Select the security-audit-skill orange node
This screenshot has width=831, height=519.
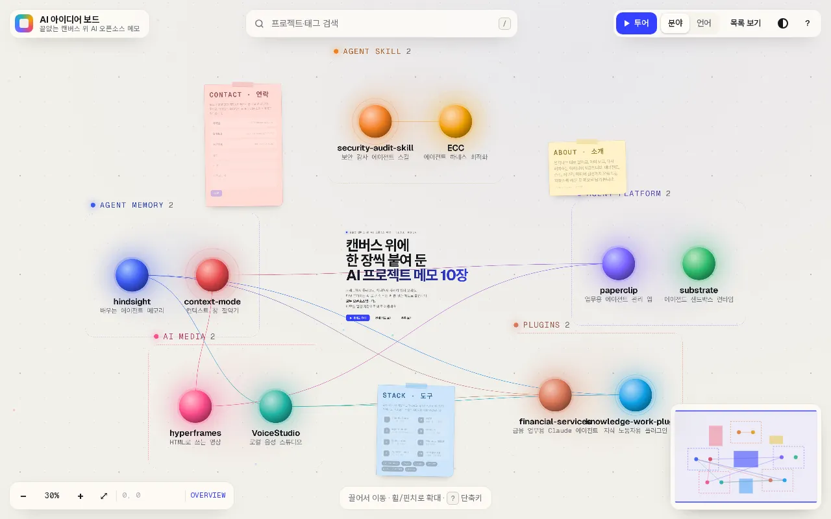point(375,121)
